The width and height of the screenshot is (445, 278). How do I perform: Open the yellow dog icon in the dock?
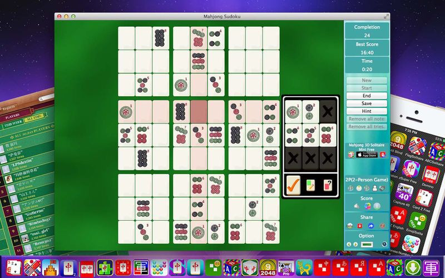(x=304, y=267)
